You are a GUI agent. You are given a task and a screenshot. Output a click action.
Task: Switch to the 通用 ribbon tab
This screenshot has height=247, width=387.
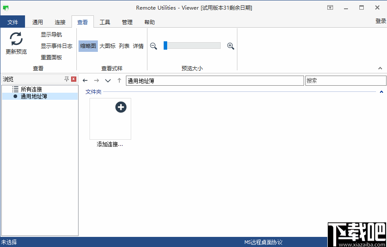click(x=38, y=22)
